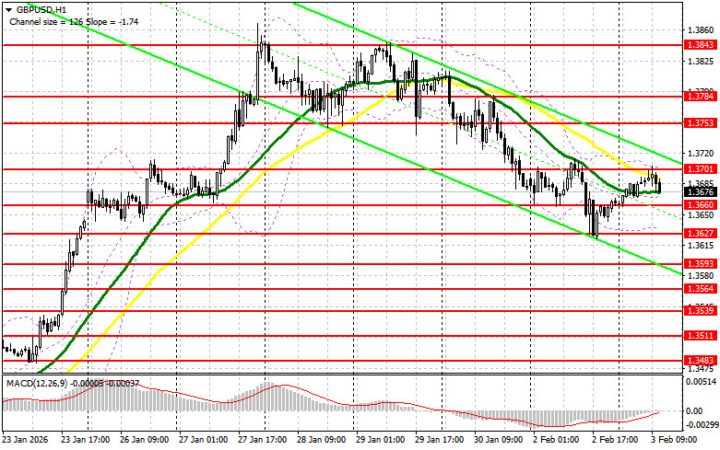The image size is (720, 450).
Task: Click the triangle icon beside GBPUSD,H1
Action: [x=6, y=7]
